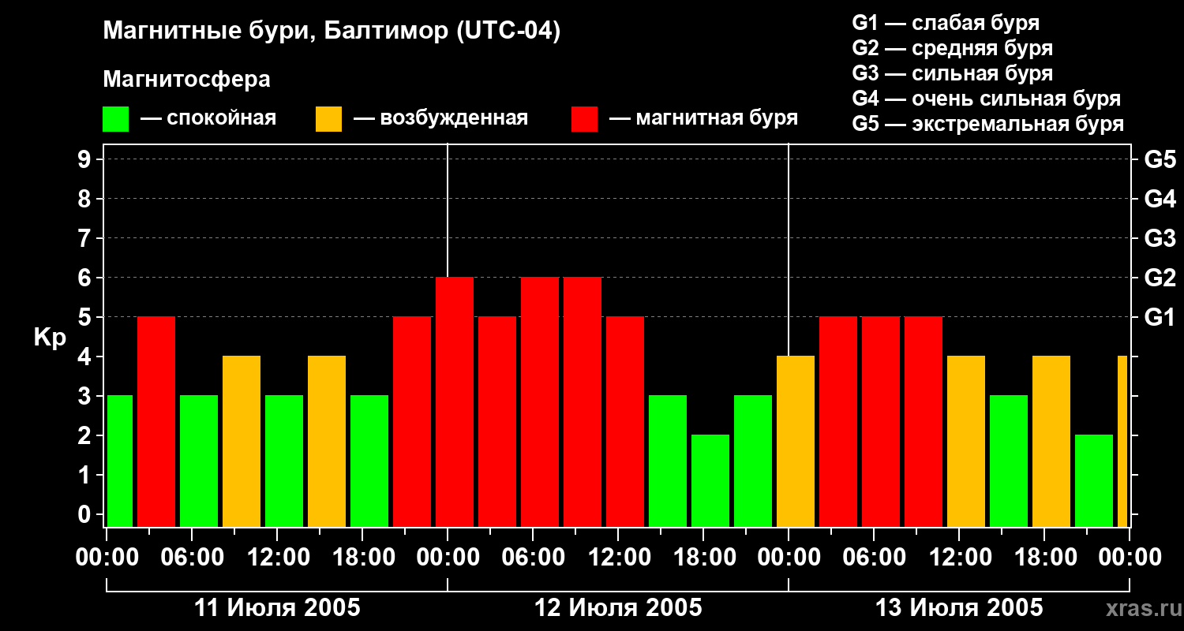Viewport: 1184px width, 631px height.
Task: Select the 'G3 — сильная буря' legend entry
Action: (x=952, y=73)
